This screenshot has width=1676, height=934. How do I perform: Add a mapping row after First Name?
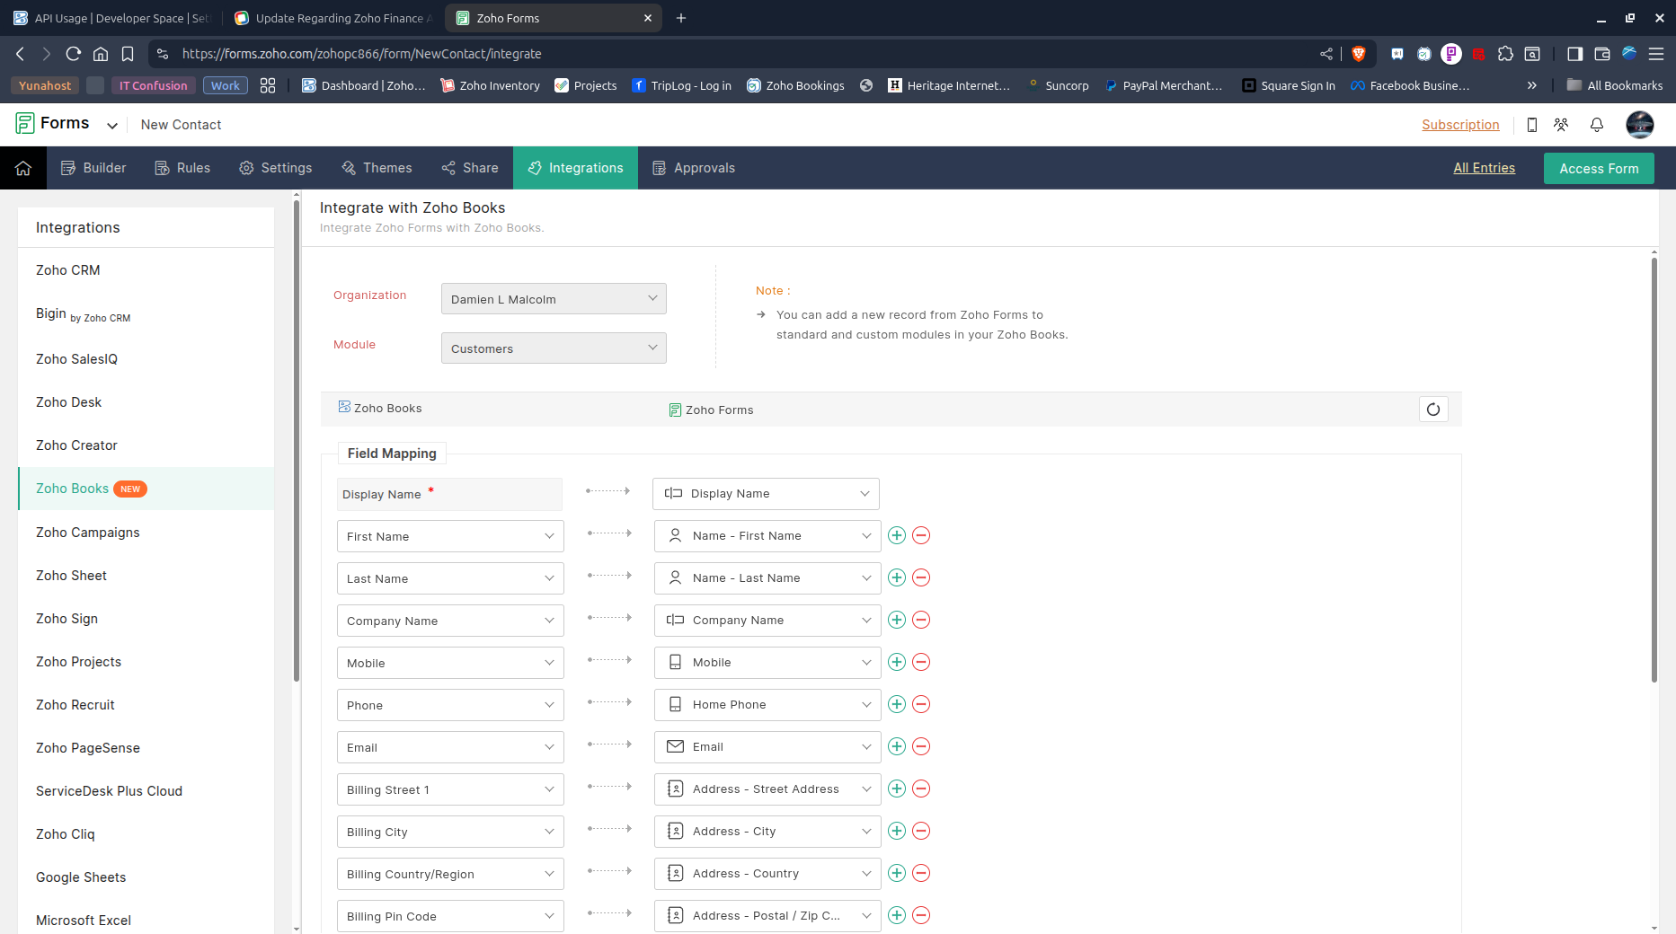pos(896,535)
